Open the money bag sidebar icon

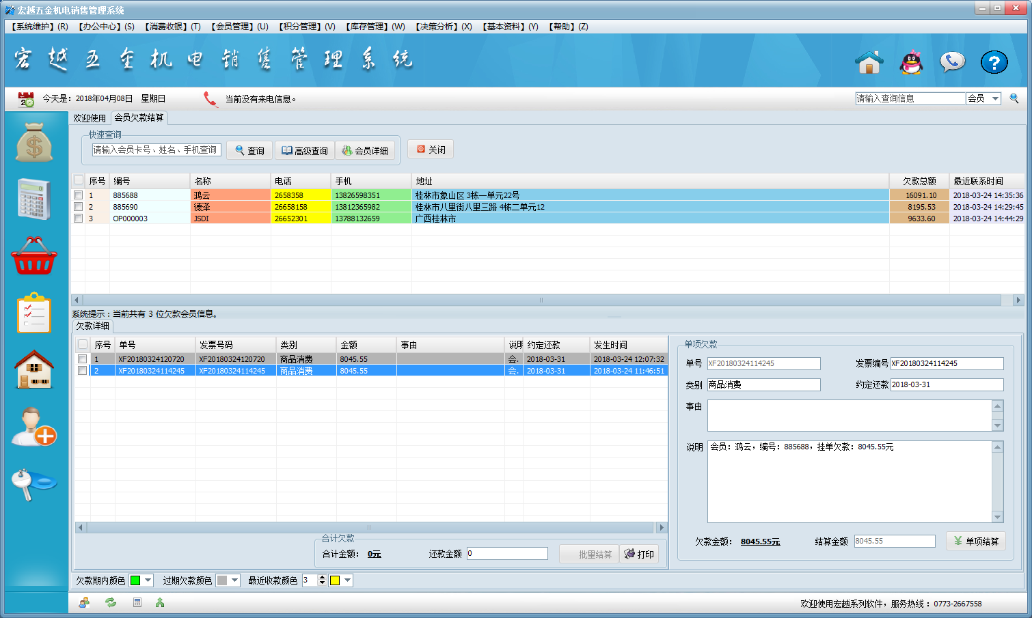(x=34, y=143)
